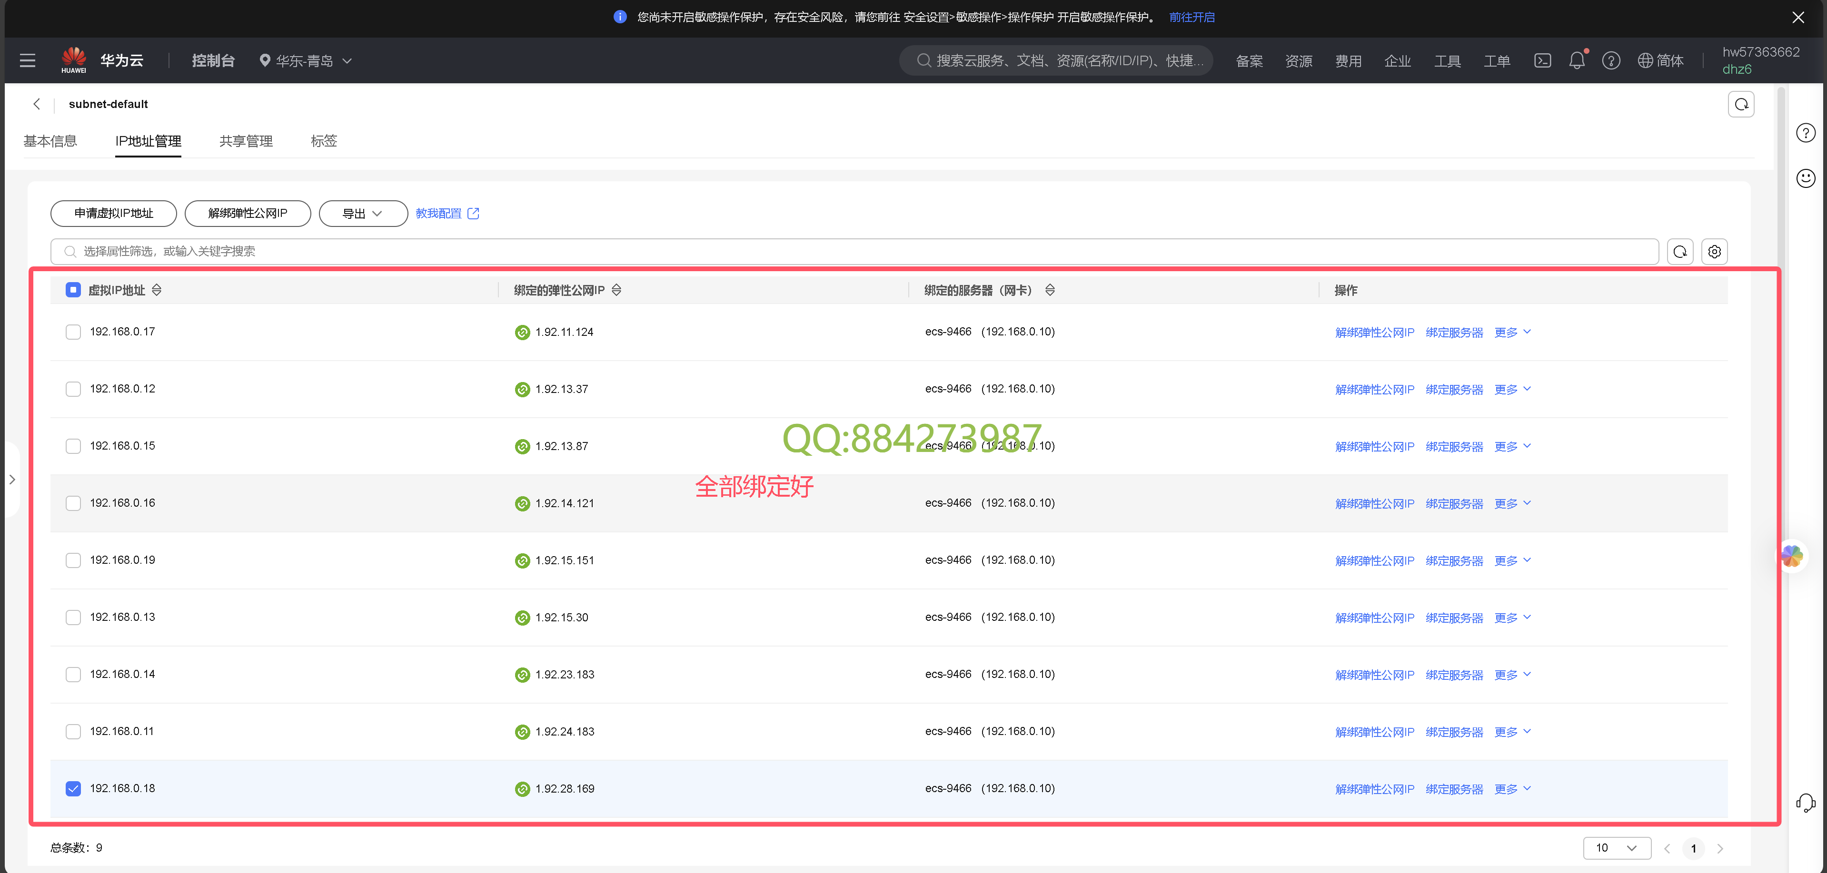This screenshot has width=1827, height=873.
Task: Open the help icon in right sidebar
Action: tap(1806, 133)
